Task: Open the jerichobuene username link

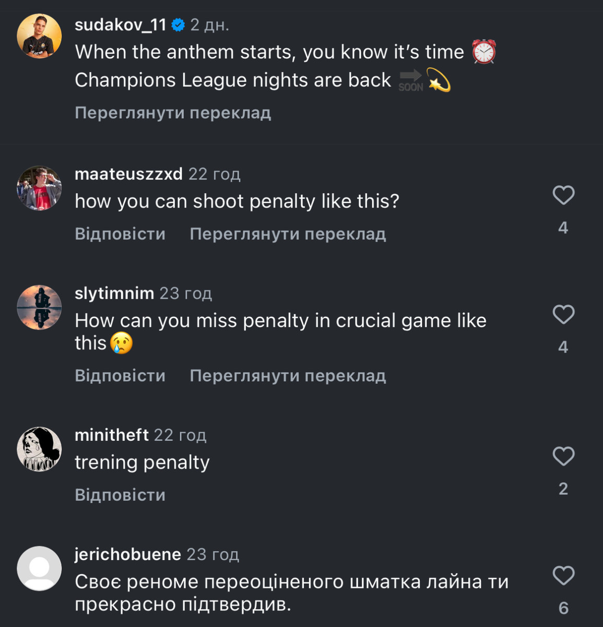Action: (128, 554)
